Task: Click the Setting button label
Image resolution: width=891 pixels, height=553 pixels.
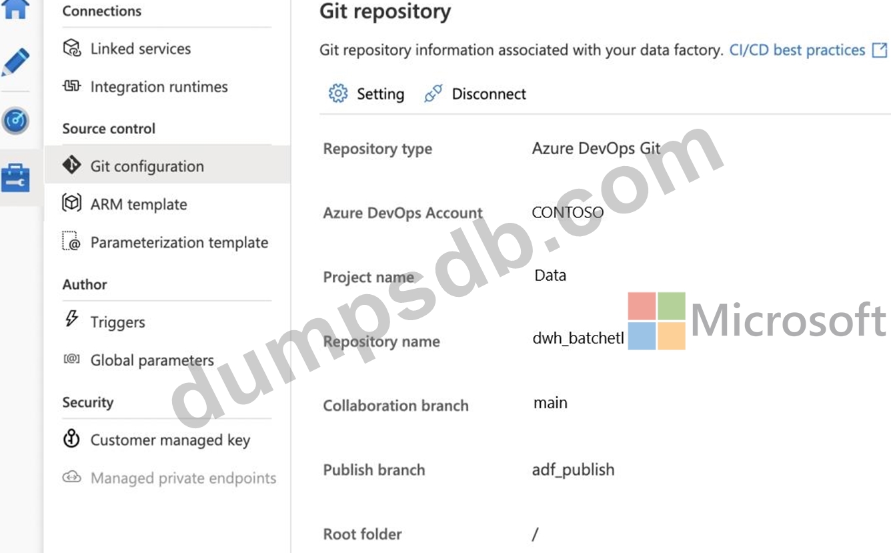Action: tap(380, 94)
